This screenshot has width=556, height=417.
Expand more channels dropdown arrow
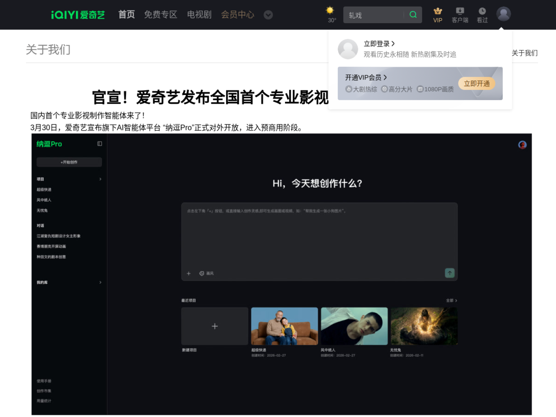tap(268, 15)
